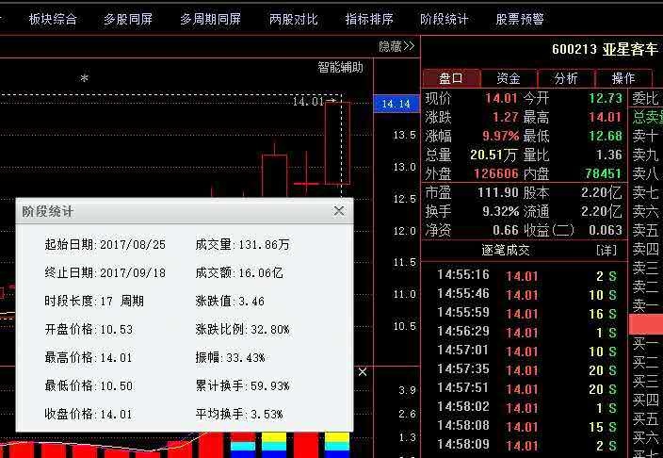Open 阶段统计 from the top menu

tap(444, 19)
